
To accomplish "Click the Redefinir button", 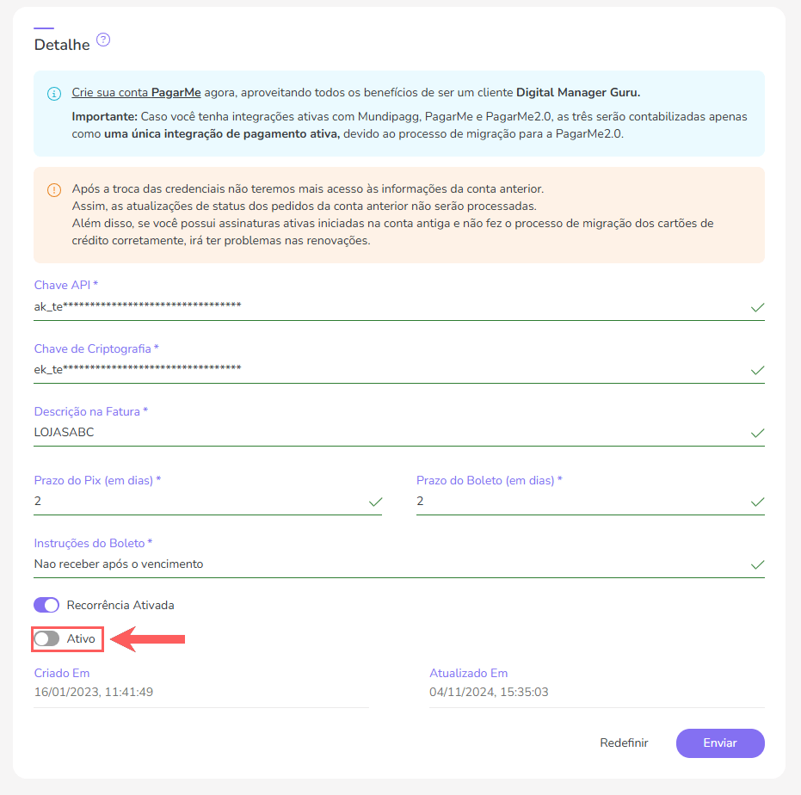I will (624, 743).
